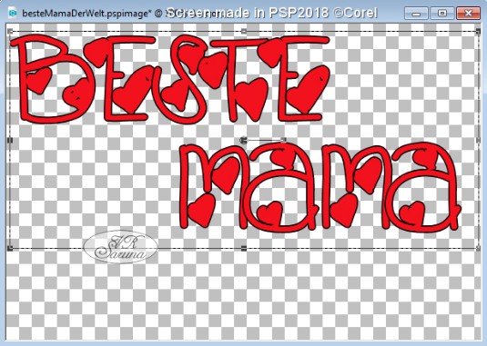Select the bottom-left corner selection handle
The image size is (487, 346).
pyautogui.click(x=10, y=248)
